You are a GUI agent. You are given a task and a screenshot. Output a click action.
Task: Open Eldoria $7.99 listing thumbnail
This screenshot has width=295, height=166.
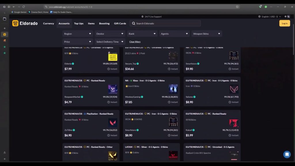tap(113, 56)
